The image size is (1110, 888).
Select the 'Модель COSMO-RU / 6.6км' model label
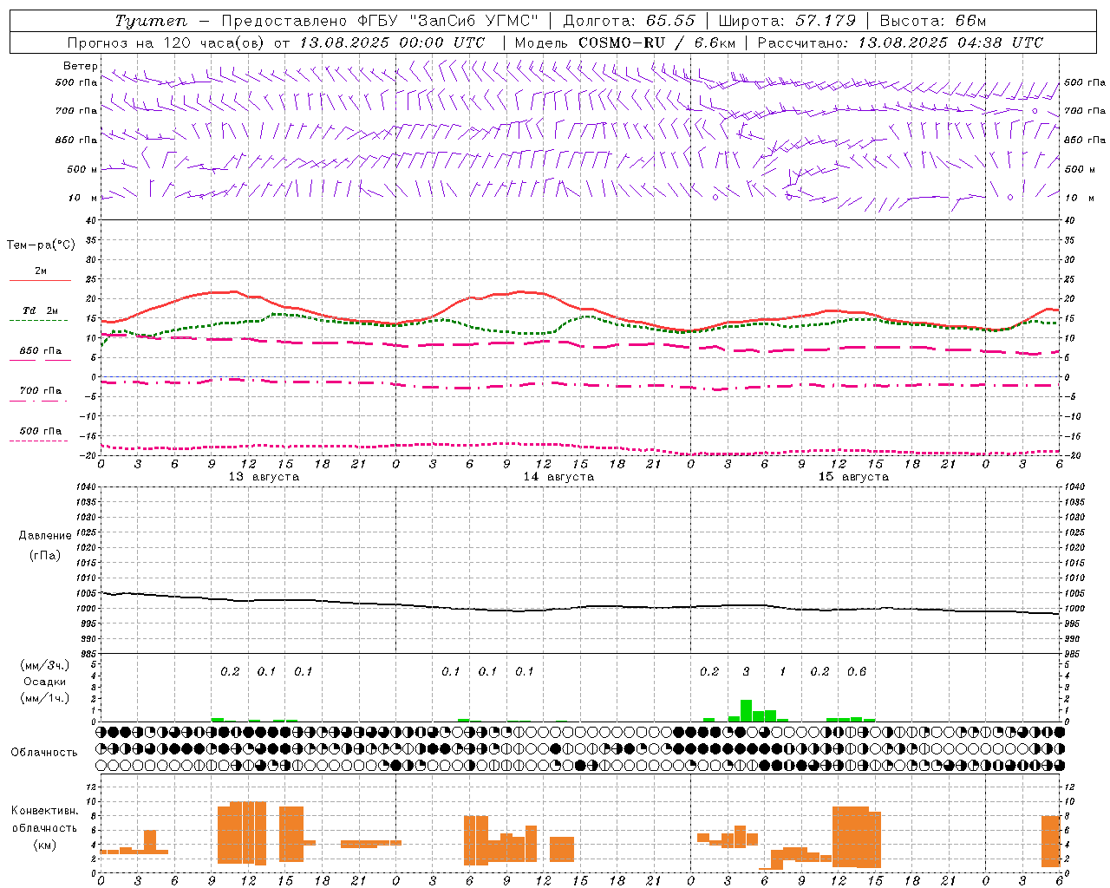click(x=625, y=42)
